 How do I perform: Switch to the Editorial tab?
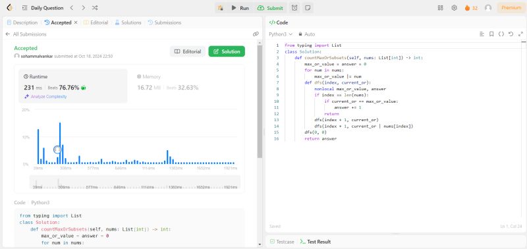96,22
